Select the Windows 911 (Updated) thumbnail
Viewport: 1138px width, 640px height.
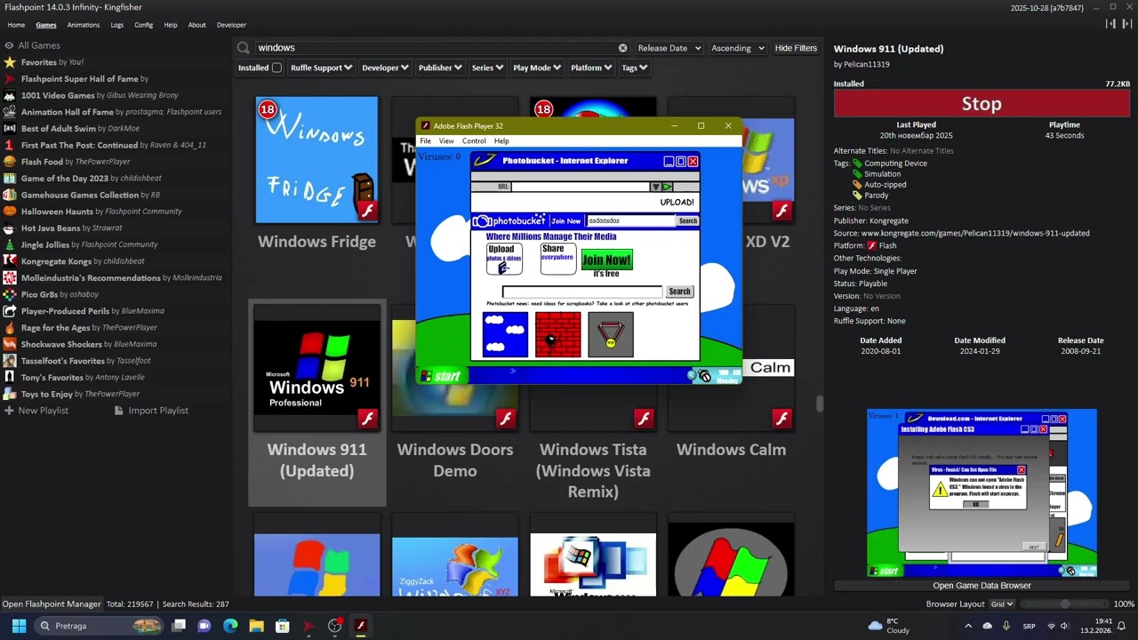click(x=317, y=368)
